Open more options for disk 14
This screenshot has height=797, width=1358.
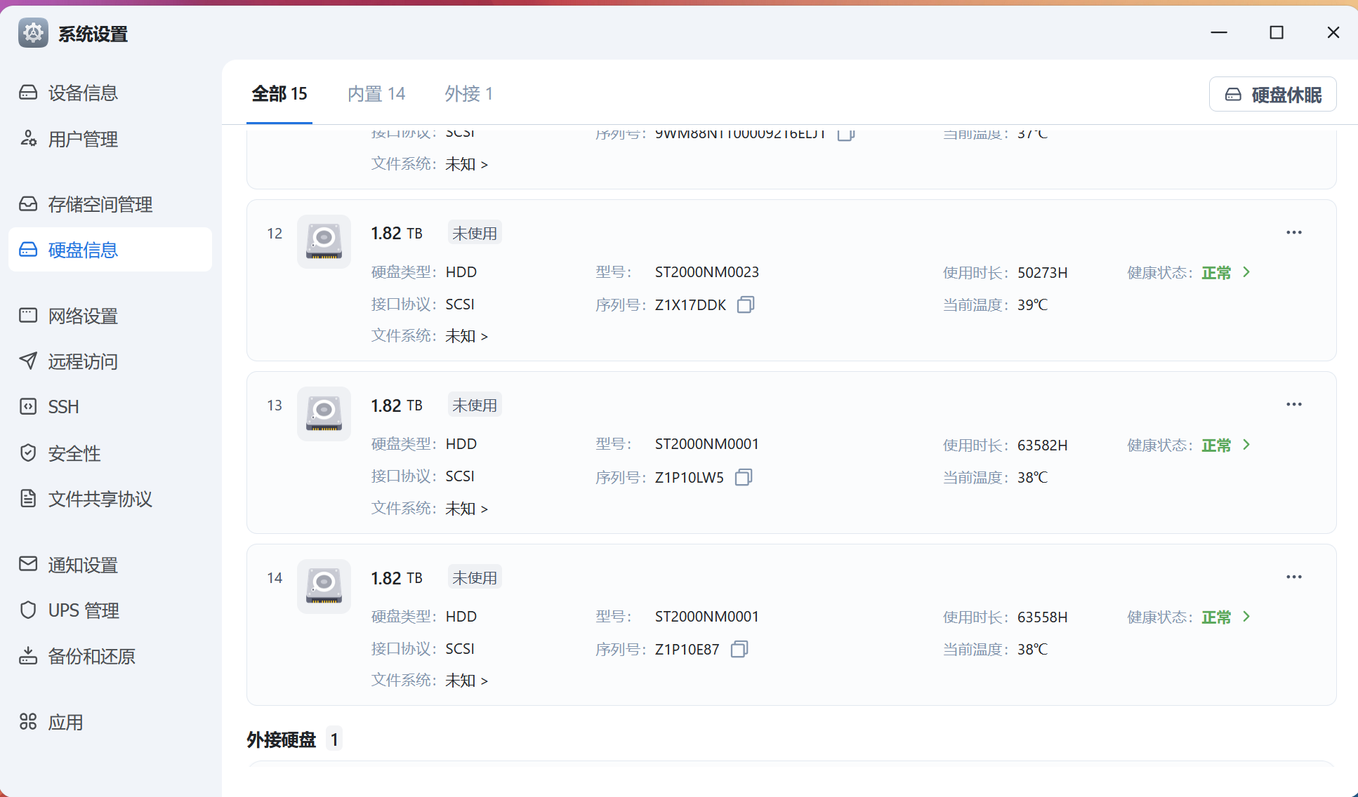(x=1293, y=577)
